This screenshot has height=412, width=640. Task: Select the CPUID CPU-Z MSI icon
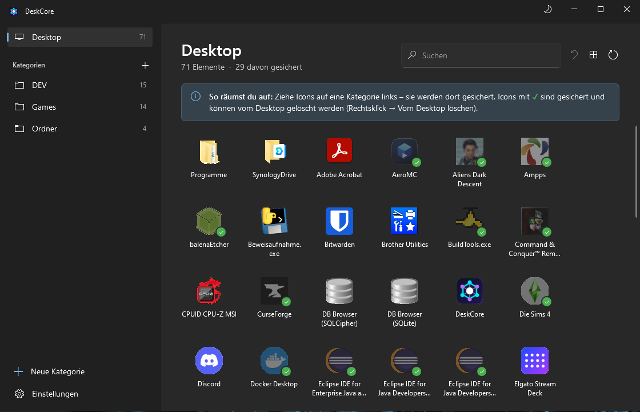pyautogui.click(x=209, y=291)
